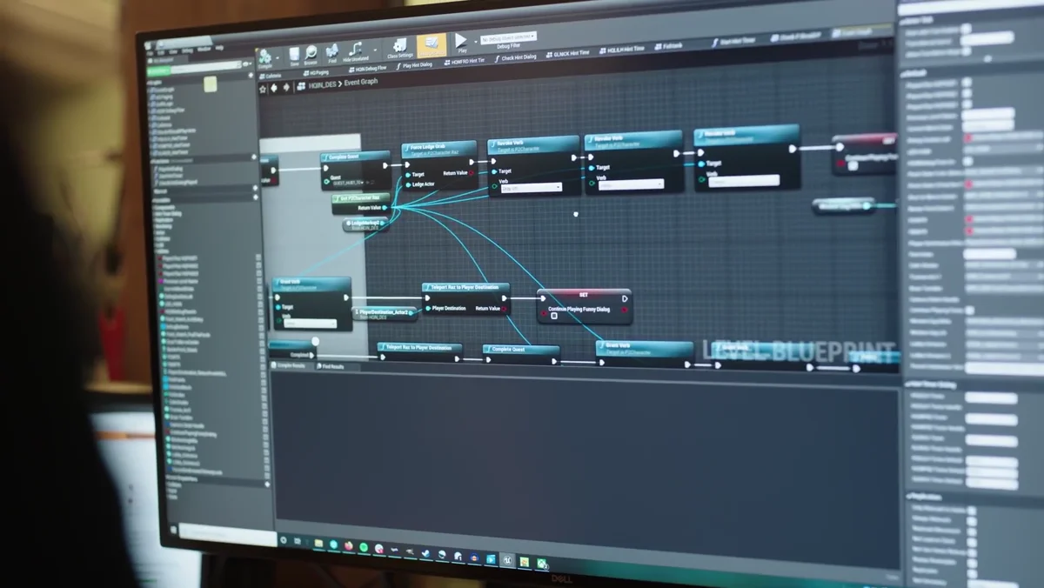1044x588 pixels.
Task: Click the forward navigation arrow in graph header
Action: (286, 87)
